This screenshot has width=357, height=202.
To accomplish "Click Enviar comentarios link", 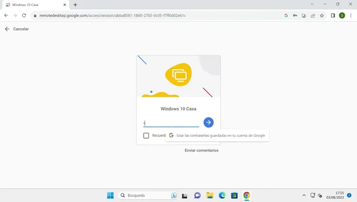I will pos(201,151).
